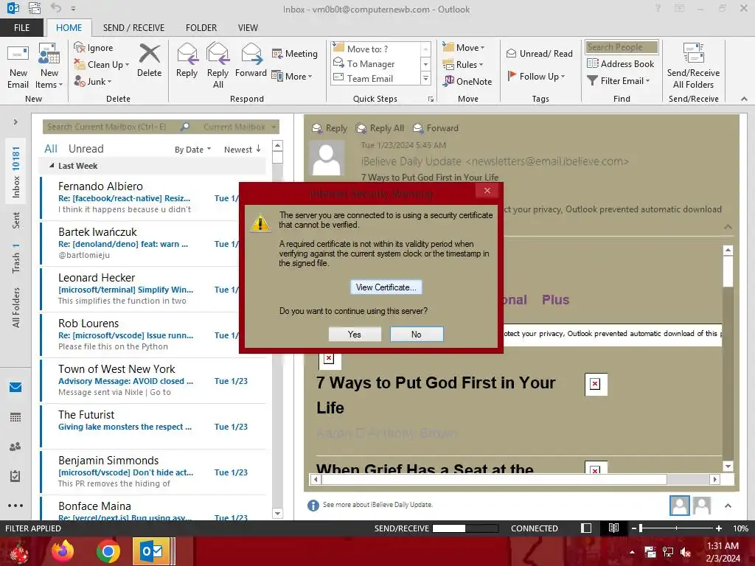Click No in the security warning
Viewport: 755px width, 566px height.
(417, 334)
